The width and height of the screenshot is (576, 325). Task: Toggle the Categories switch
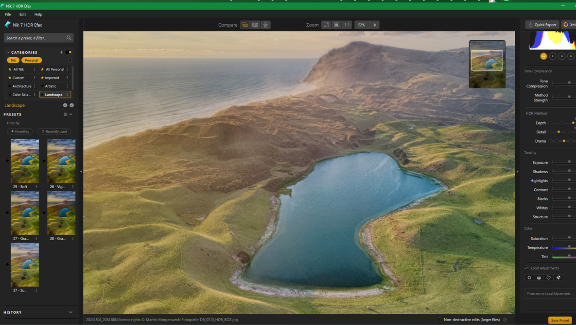click(x=69, y=52)
